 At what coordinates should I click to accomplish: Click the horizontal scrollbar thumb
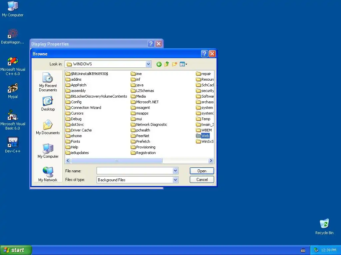(x=117, y=160)
